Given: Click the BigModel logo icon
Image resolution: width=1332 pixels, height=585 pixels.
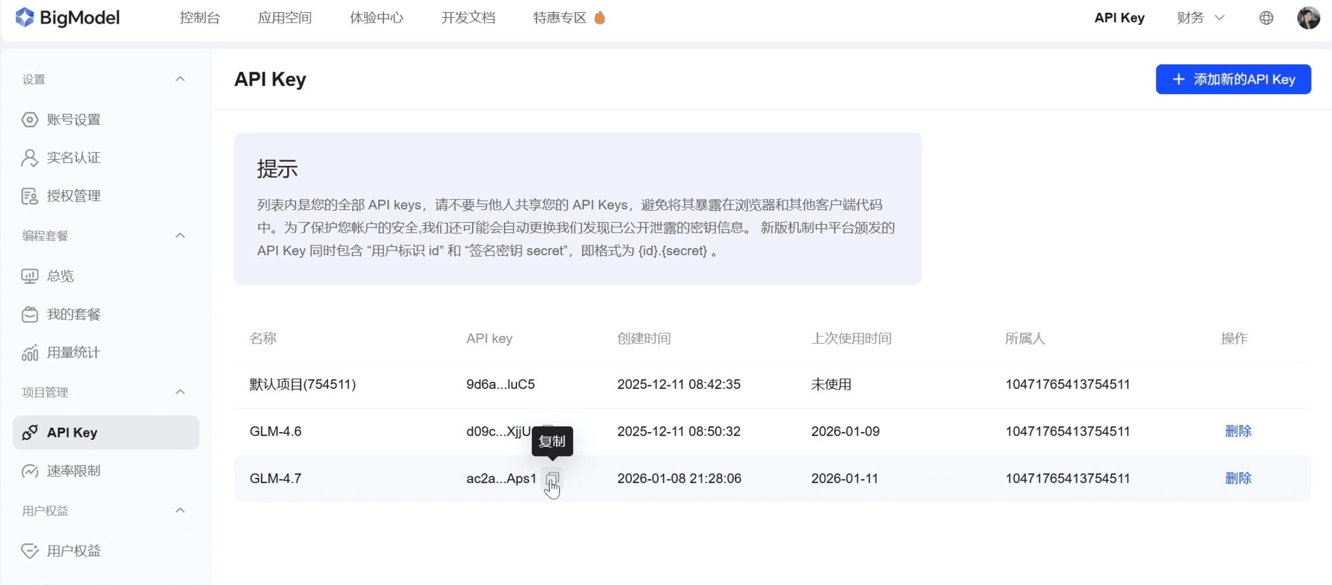Looking at the screenshot, I should pos(24,17).
